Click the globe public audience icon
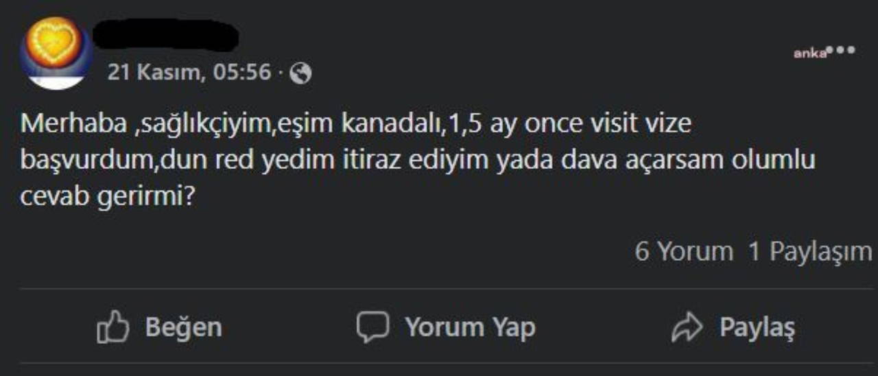This screenshot has width=878, height=376. [x=300, y=73]
